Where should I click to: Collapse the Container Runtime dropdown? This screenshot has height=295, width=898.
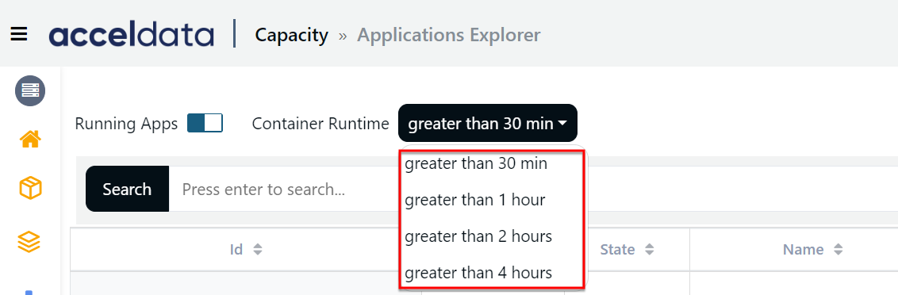(487, 123)
